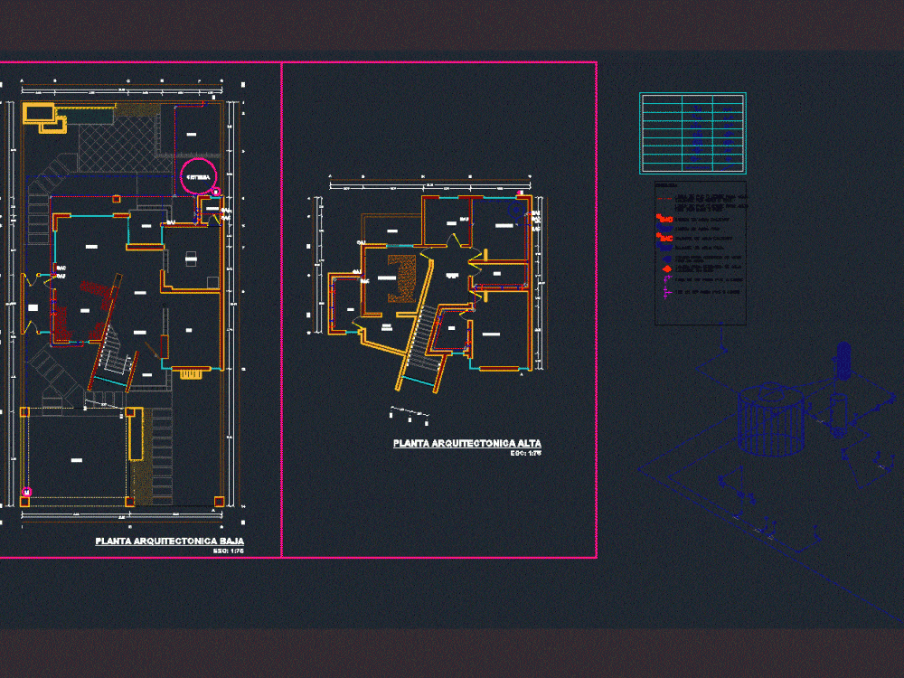Click the red diamond legend symbol
The width and height of the screenshot is (904, 678).
(x=665, y=268)
